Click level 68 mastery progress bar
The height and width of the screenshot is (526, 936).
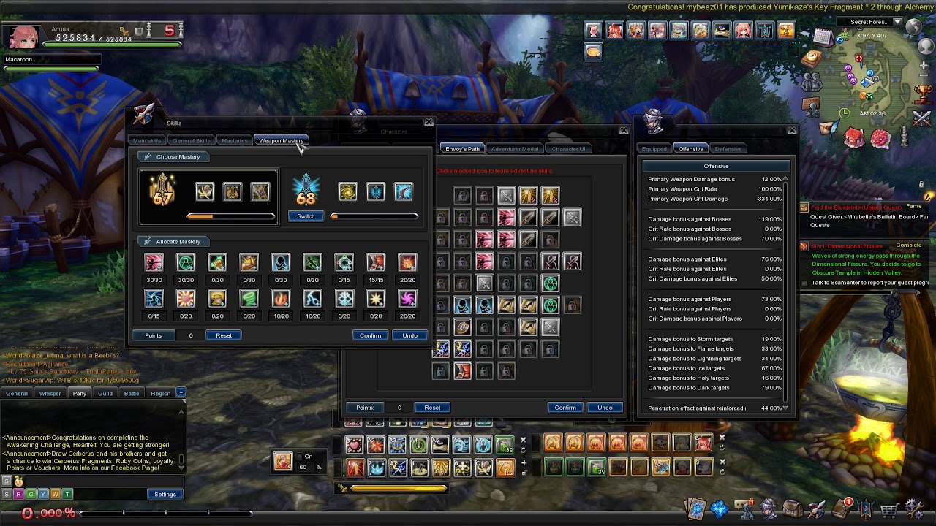(x=374, y=216)
